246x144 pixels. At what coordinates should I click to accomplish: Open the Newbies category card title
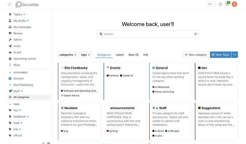pyautogui.click(x=71, y=108)
